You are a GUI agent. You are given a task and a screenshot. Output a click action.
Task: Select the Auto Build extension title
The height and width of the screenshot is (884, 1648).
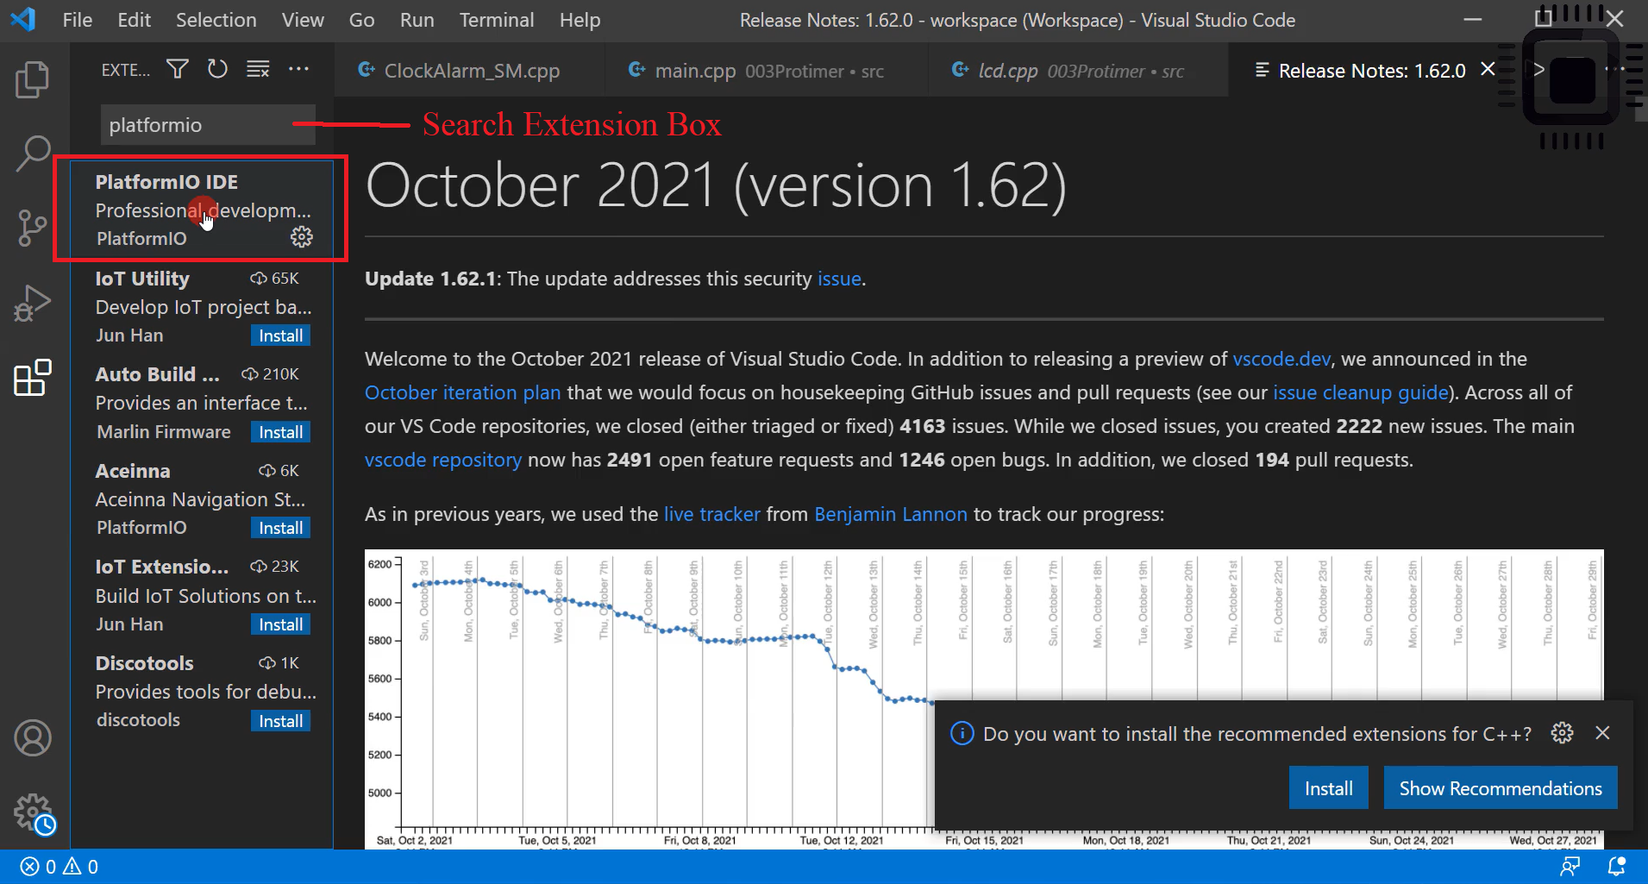158,374
